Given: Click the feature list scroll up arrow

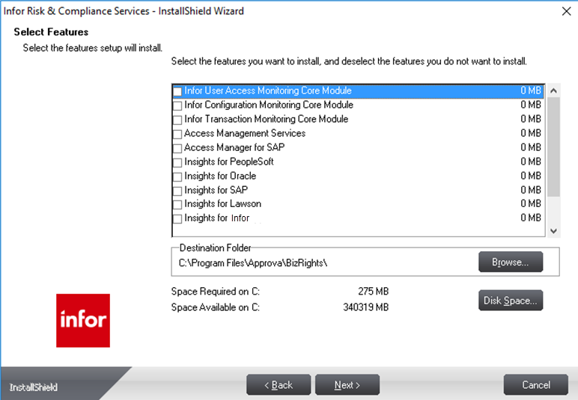Looking at the screenshot, I should coord(554,90).
